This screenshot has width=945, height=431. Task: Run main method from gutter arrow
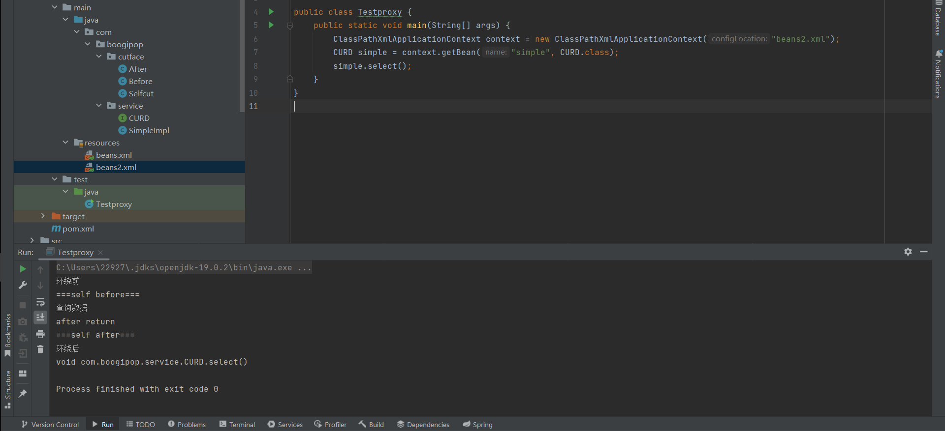[271, 25]
